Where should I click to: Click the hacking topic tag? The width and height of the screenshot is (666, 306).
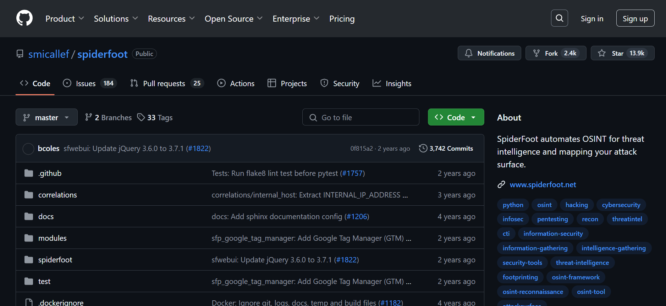click(x=577, y=205)
